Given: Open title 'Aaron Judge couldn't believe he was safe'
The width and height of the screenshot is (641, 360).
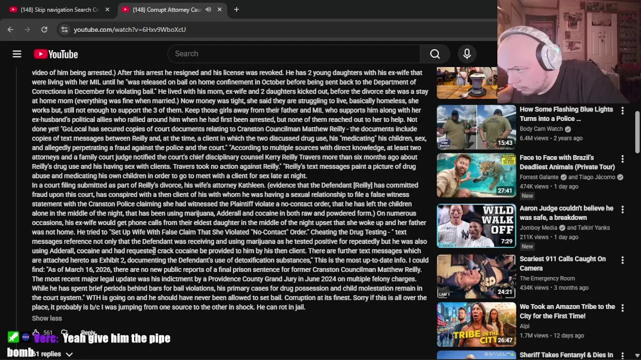Looking at the screenshot, I should (566, 212).
